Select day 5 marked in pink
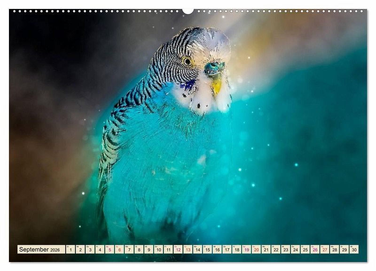Viewport: 376px width, 271px height. 110,249
